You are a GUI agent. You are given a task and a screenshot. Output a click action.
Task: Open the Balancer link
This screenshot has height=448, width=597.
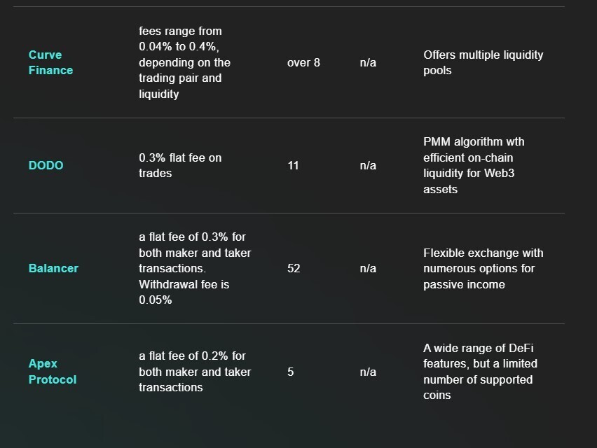pyautogui.click(x=53, y=268)
